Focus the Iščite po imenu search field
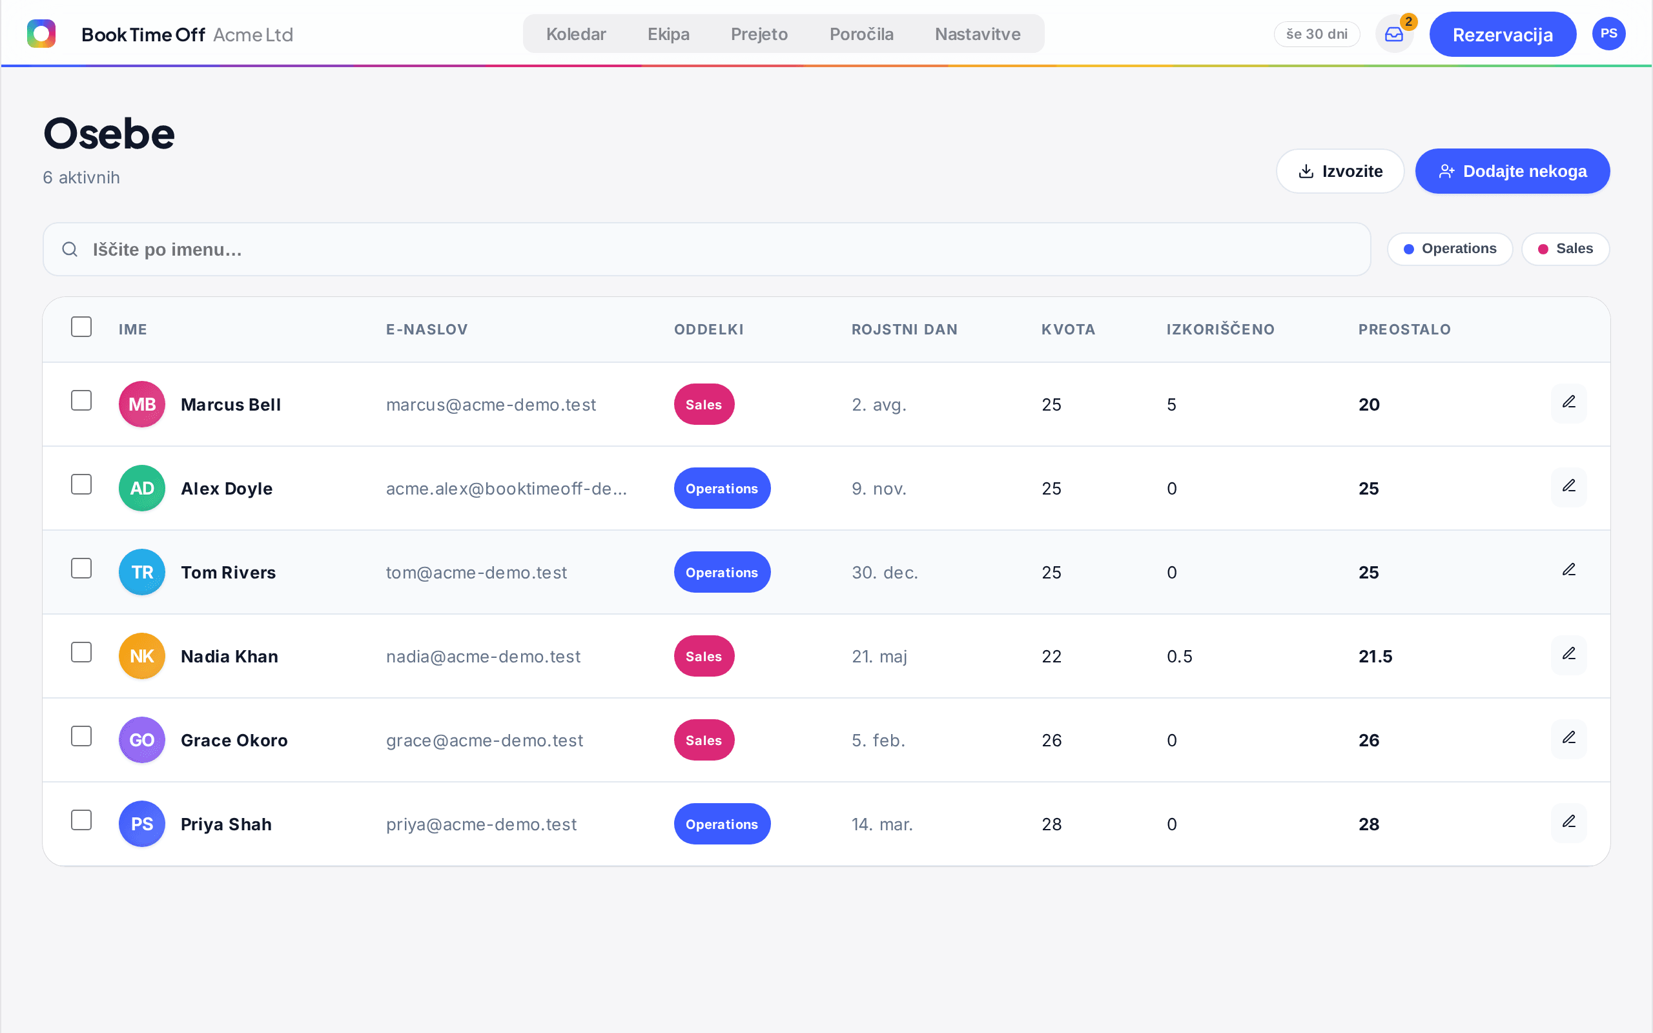Screen dimensions: 1653x1033 click(x=706, y=249)
